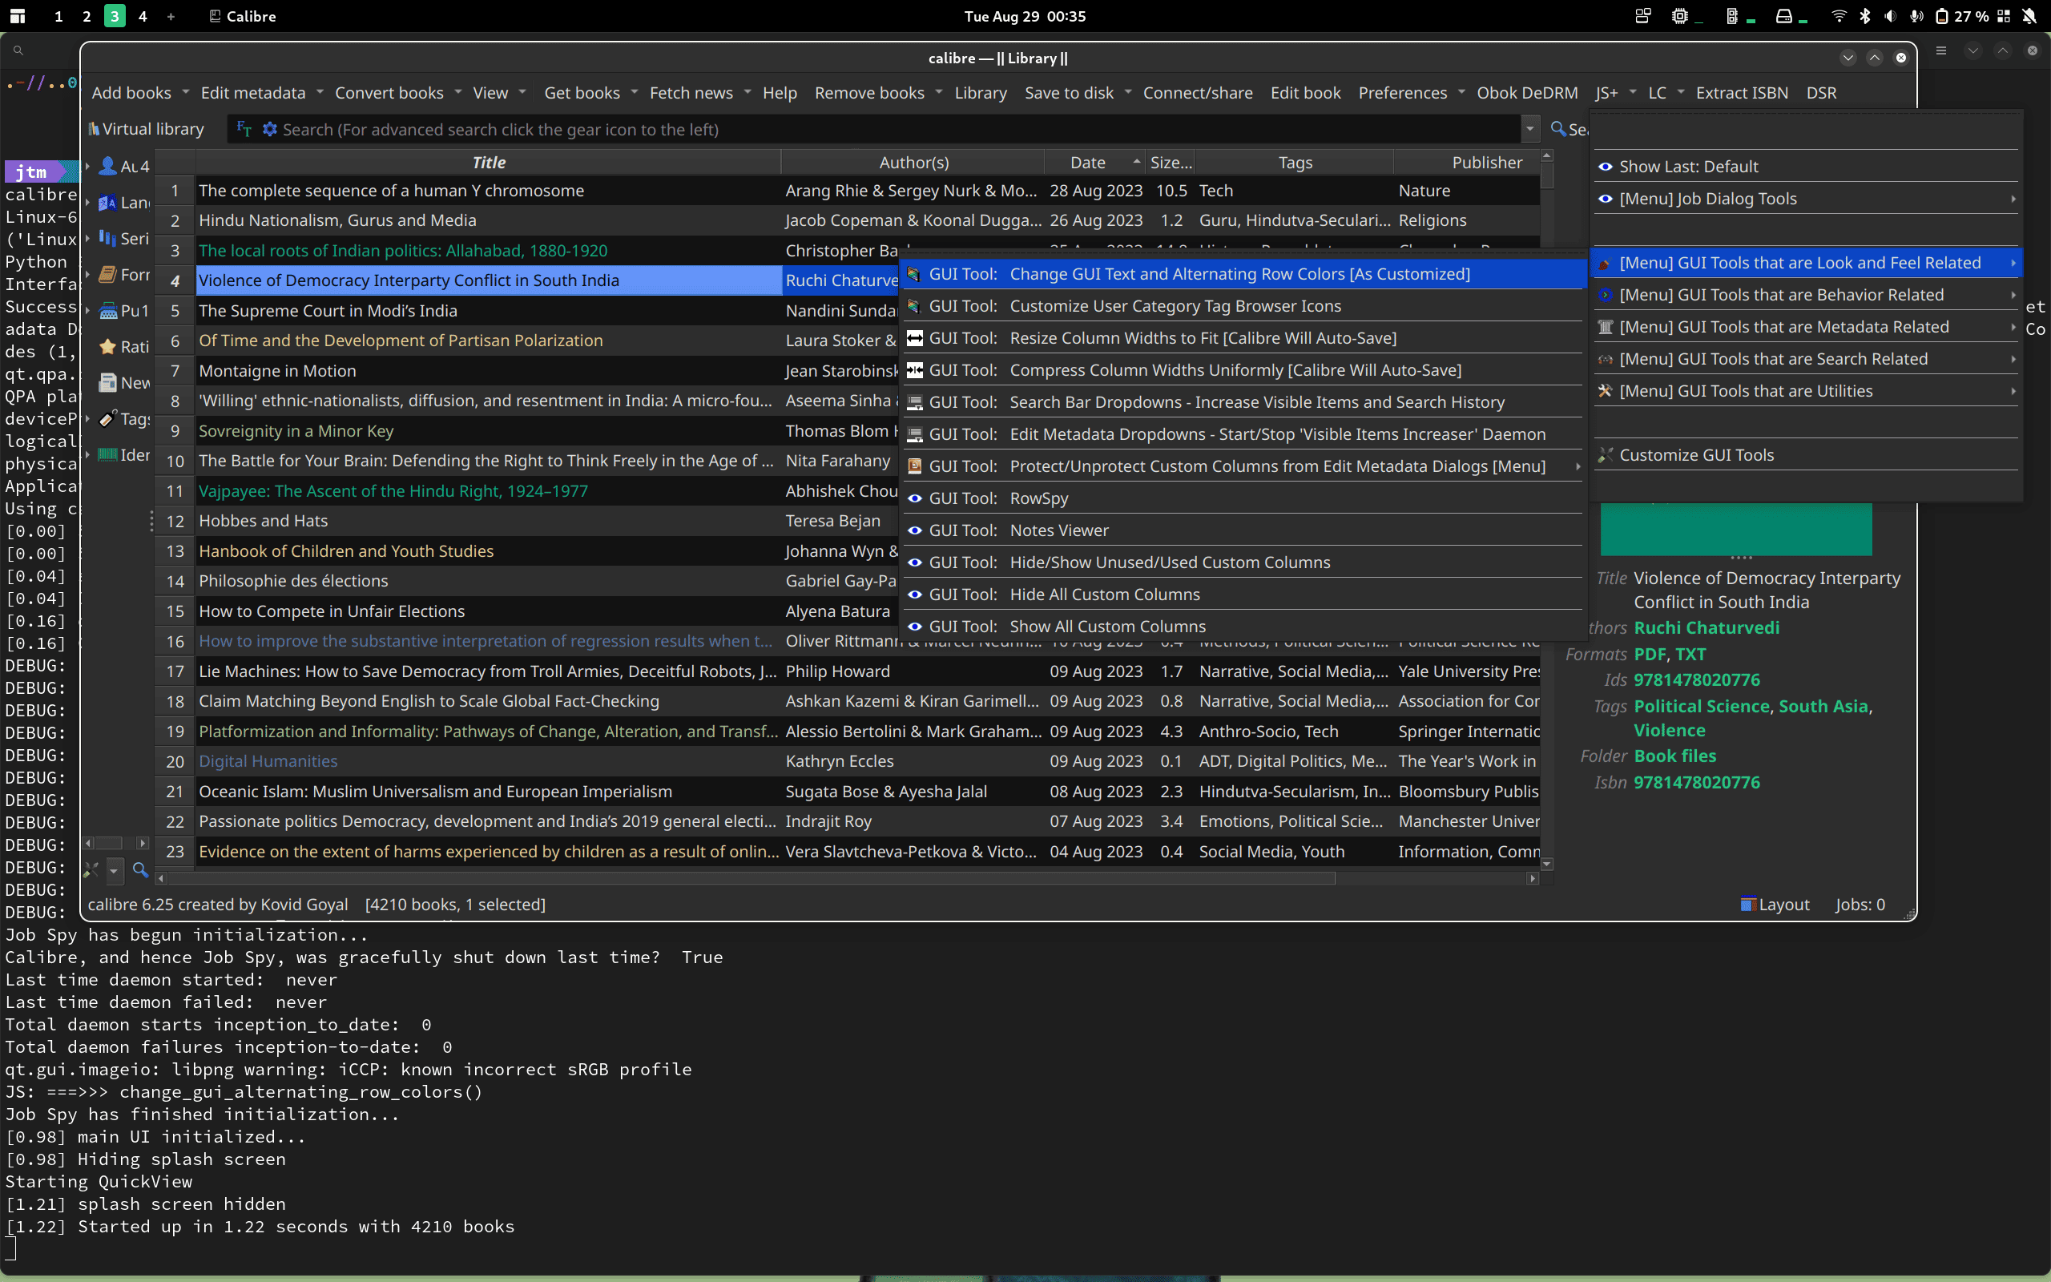
Task: Select the RowSpy GUI tool
Action: coord(1038,498)
